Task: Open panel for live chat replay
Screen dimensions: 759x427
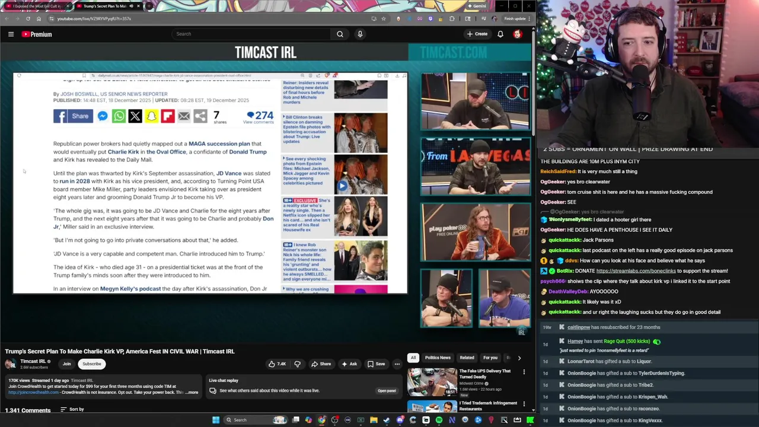Action: pos(387,391)
